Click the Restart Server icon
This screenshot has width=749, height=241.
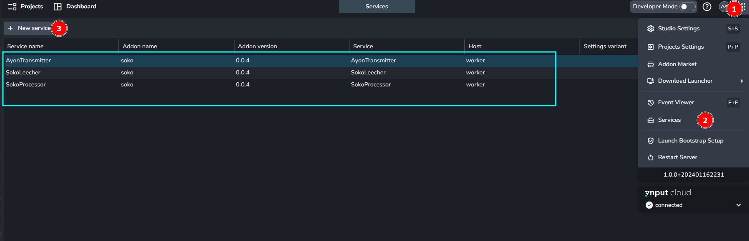tap(650, 157)
